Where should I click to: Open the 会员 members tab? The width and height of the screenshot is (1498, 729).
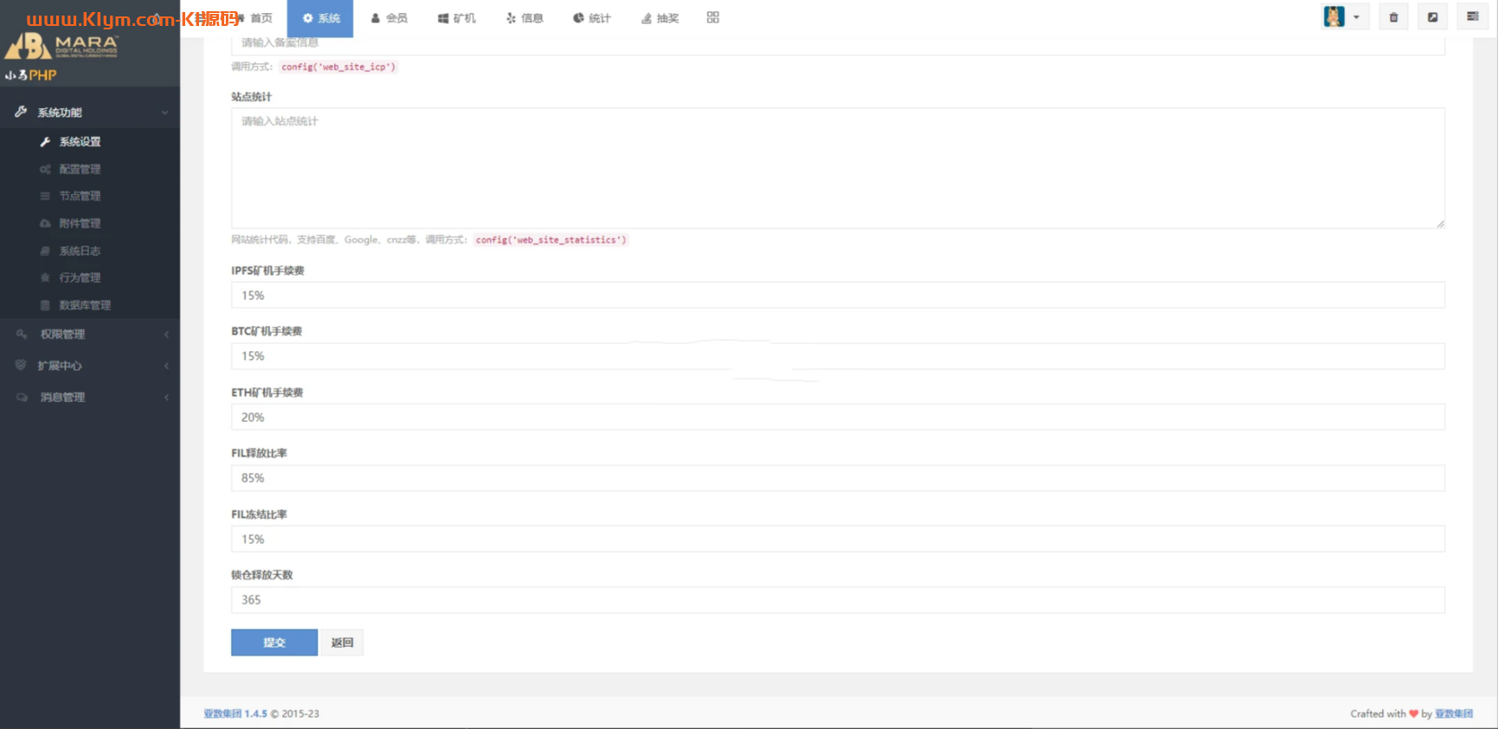[x=389, y=18]
